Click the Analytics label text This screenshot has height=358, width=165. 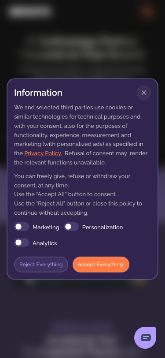pyautogui.click(x=45, y=243)
